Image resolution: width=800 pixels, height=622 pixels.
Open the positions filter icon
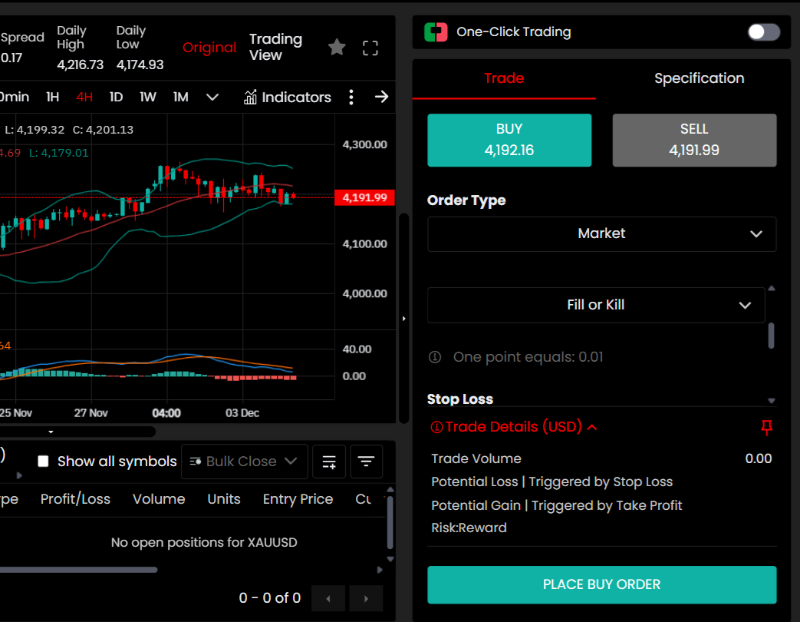point(366,462)
